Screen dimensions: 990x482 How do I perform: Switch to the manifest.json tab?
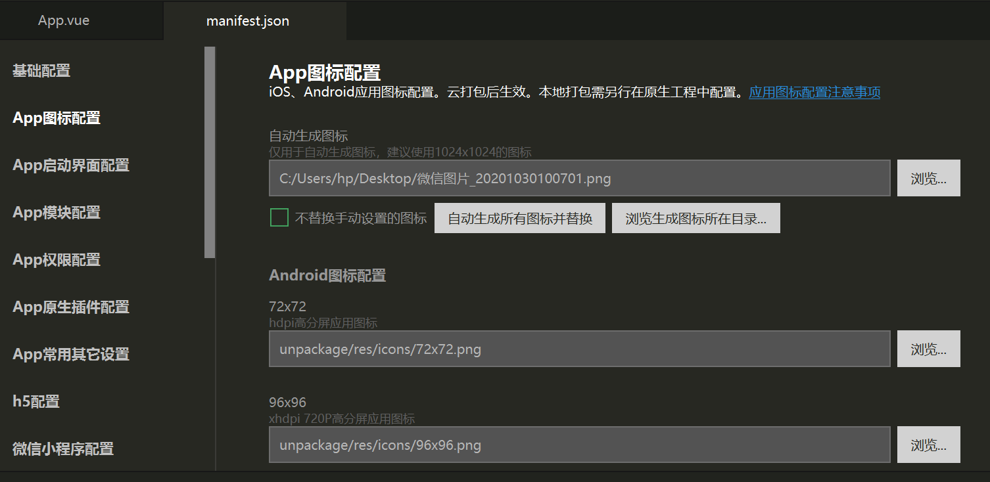tap(247, 20)
